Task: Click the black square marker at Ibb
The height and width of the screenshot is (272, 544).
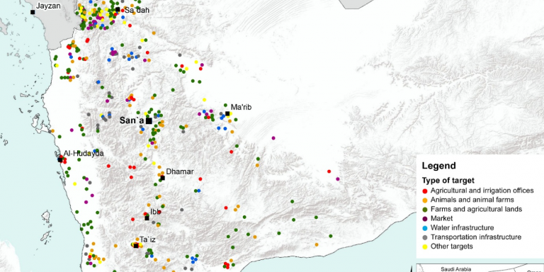Action: pos(147,218)
